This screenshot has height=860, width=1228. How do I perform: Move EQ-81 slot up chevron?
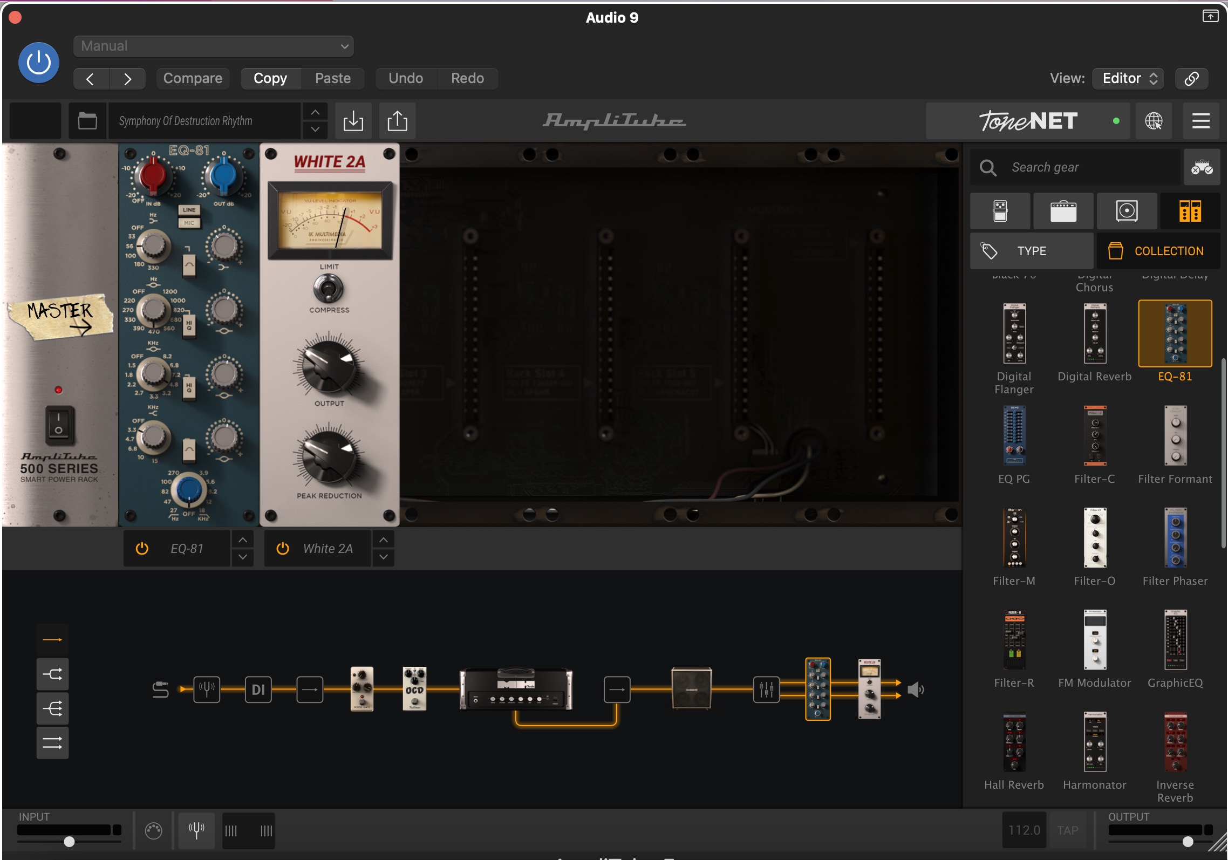243,540
